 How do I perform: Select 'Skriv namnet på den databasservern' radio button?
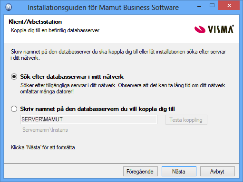14,109
